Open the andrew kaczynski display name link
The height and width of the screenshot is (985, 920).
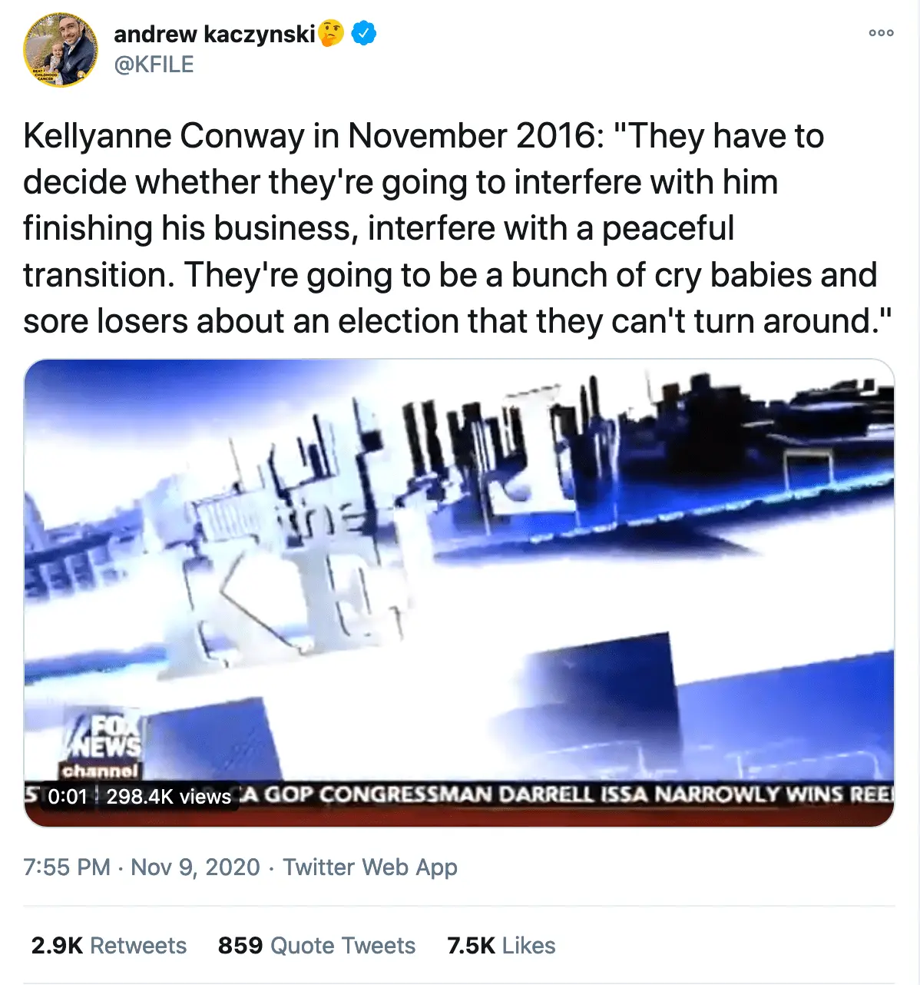[214, 34]
